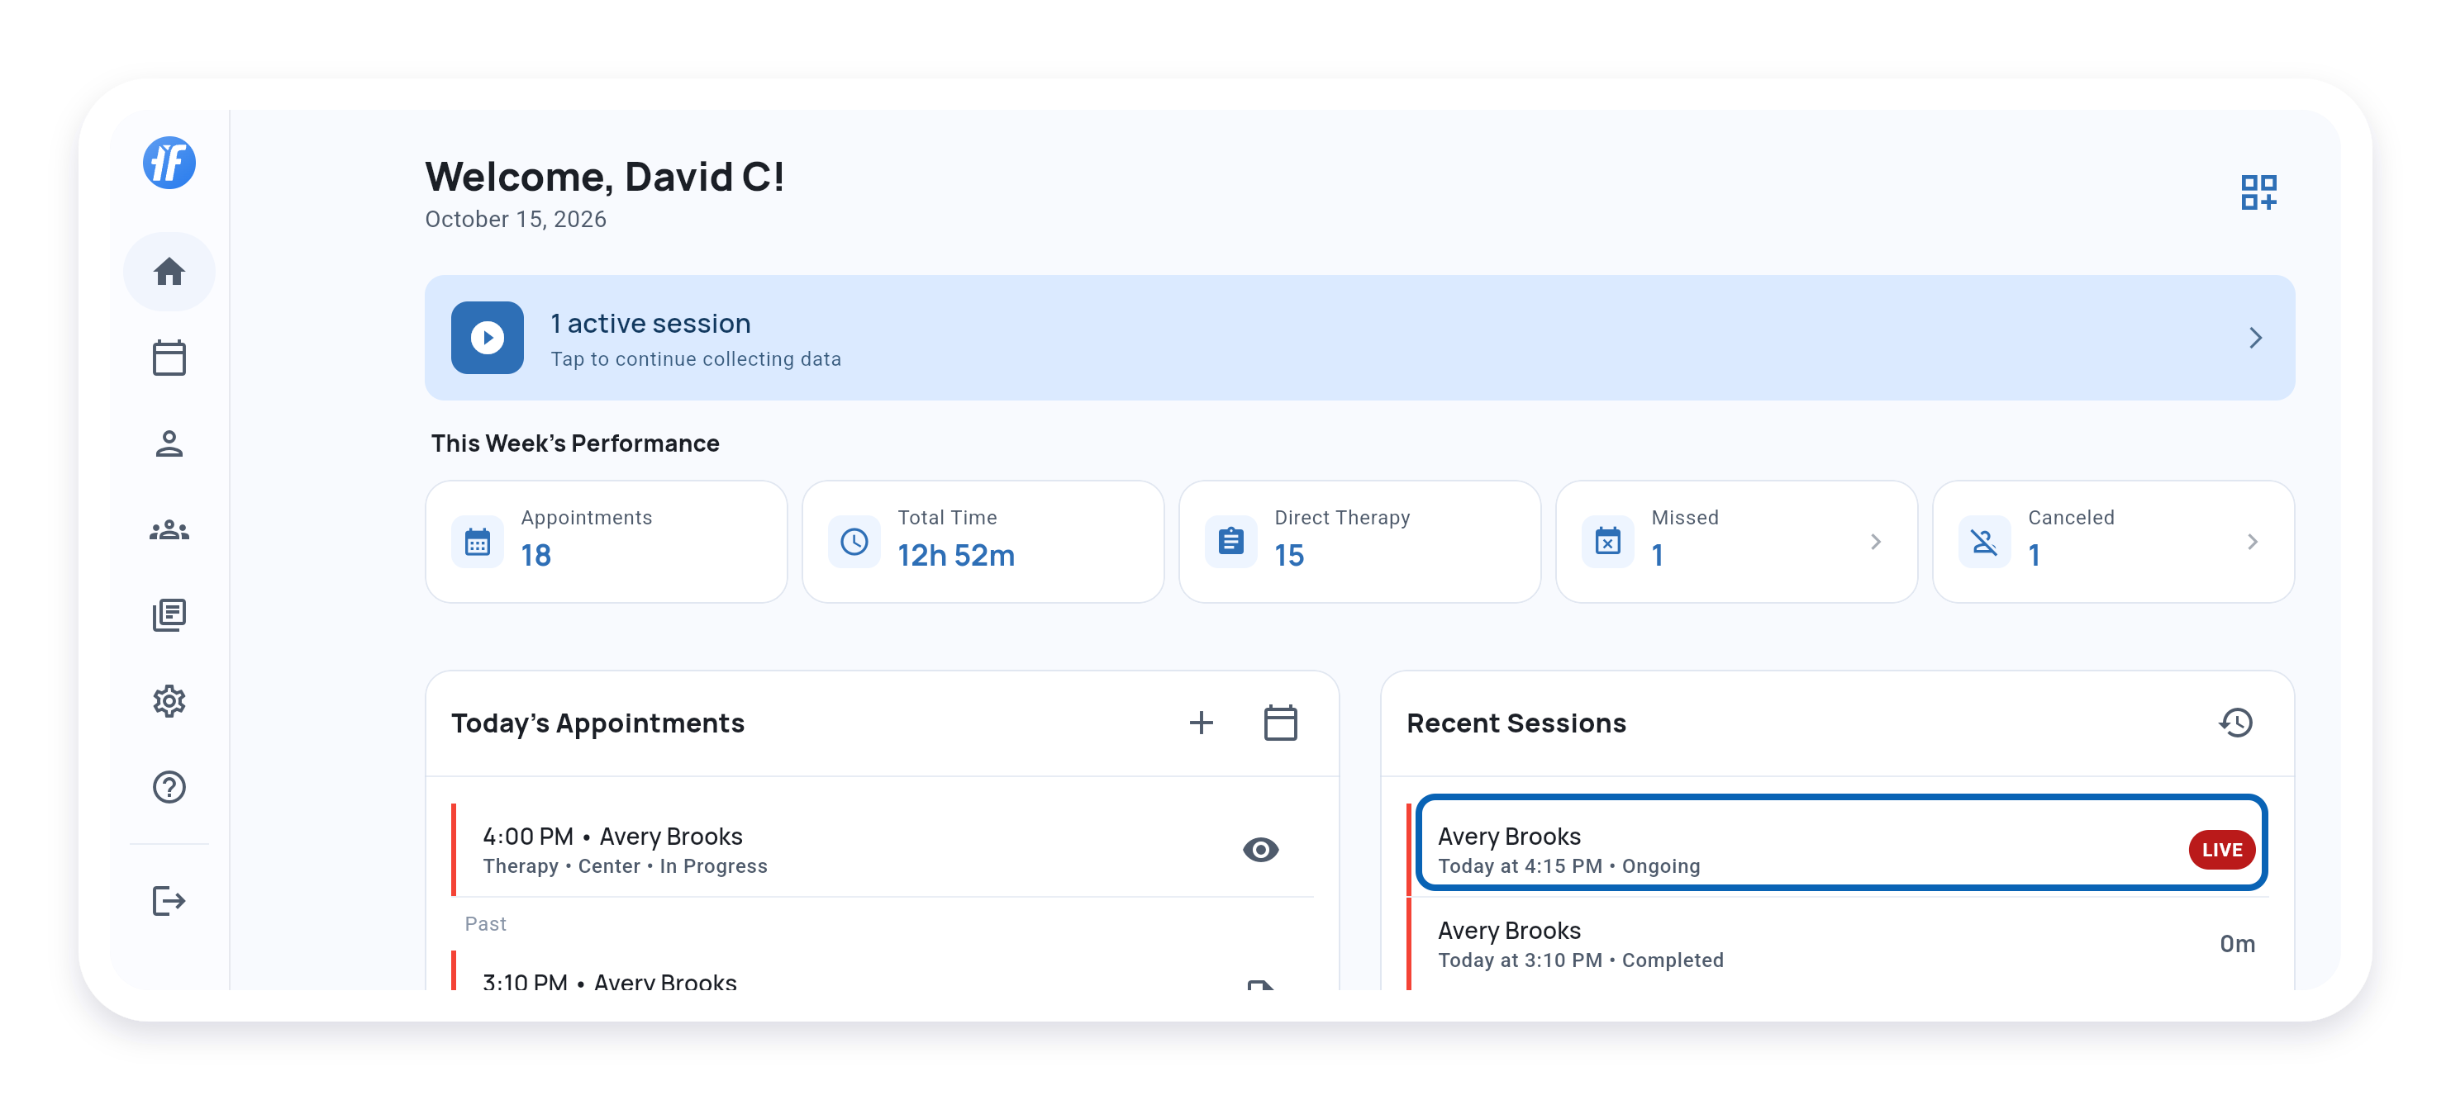Image resolution: width=2451 pixels, height=1100 pixels.
Task: Click 'This Week's Performance' heading
Action: click(574, 444)
